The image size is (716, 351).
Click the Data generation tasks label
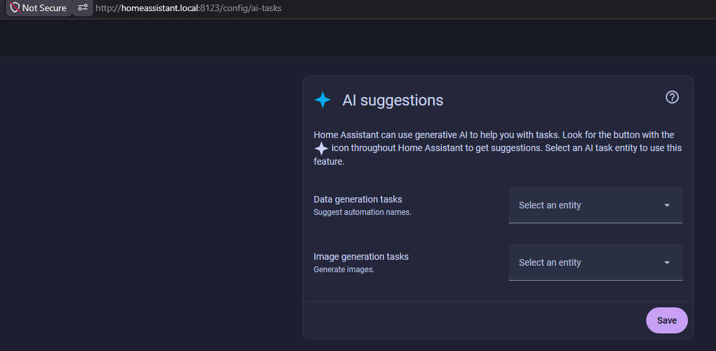point(358,199)
